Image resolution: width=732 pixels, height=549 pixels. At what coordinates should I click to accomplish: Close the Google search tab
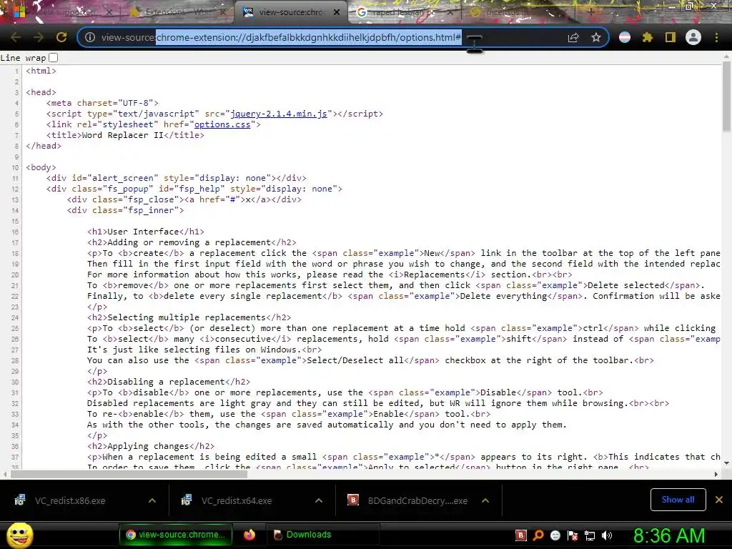(x=450, y=12)
